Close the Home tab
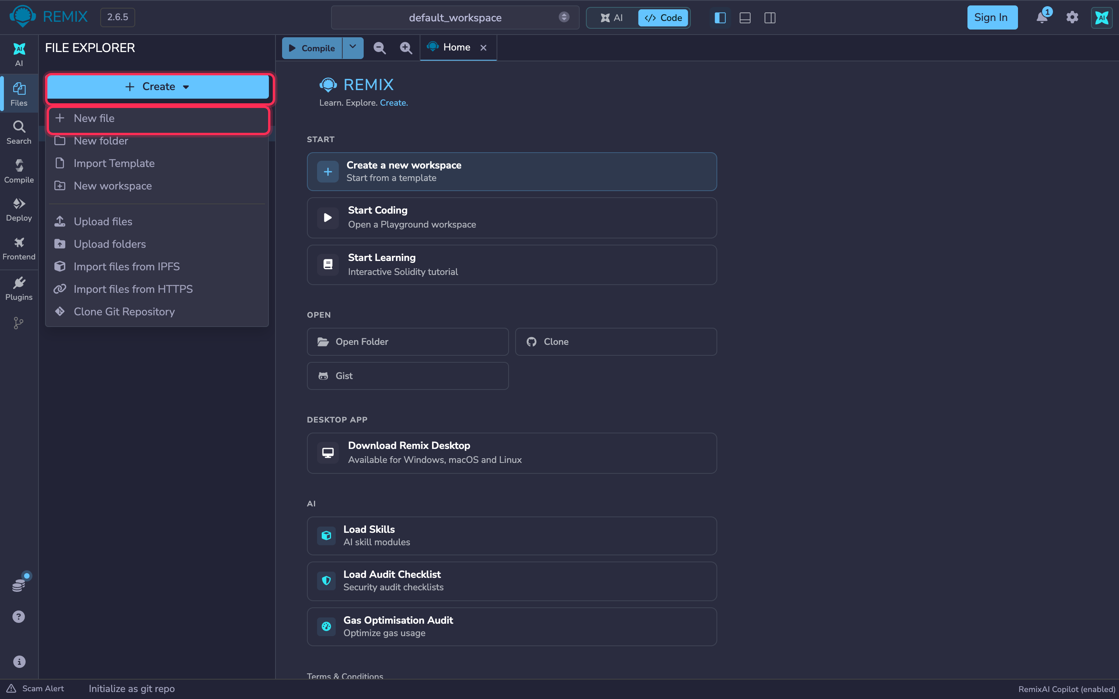1119x699 pixels. coord(483,48)
